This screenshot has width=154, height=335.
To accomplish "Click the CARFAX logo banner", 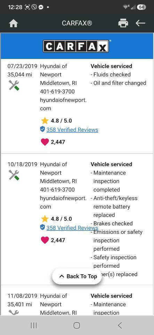I will (77, 46).
